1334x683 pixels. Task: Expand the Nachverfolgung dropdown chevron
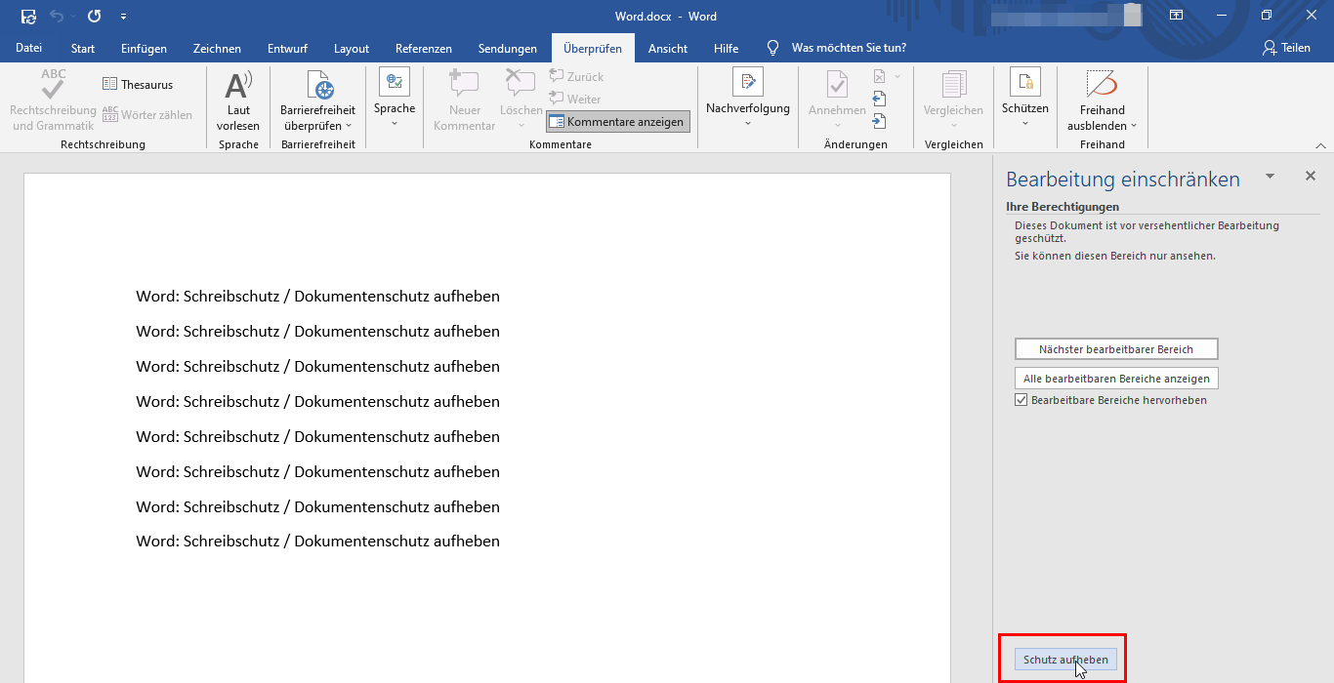click(x=748, y=124)
